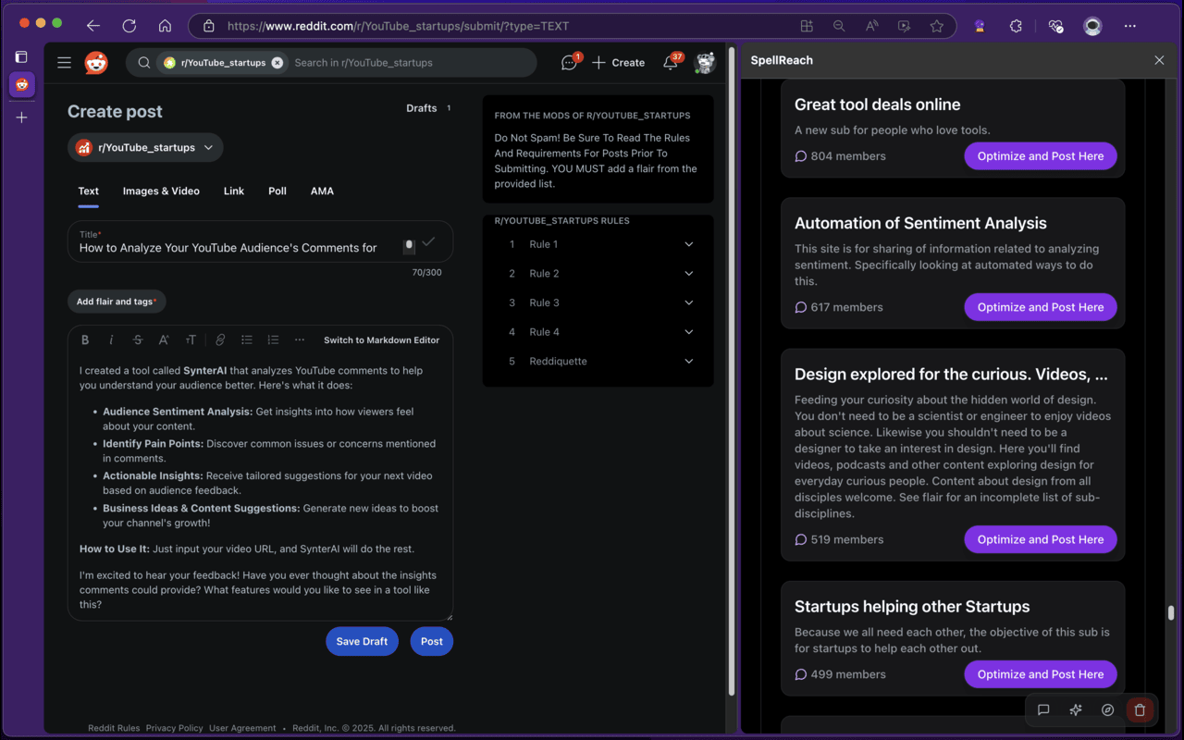Image resolution: width=1184 pixels, height=740 pixels.
Task: Click the browser address bar URL
Action: (x=398, y=26)
